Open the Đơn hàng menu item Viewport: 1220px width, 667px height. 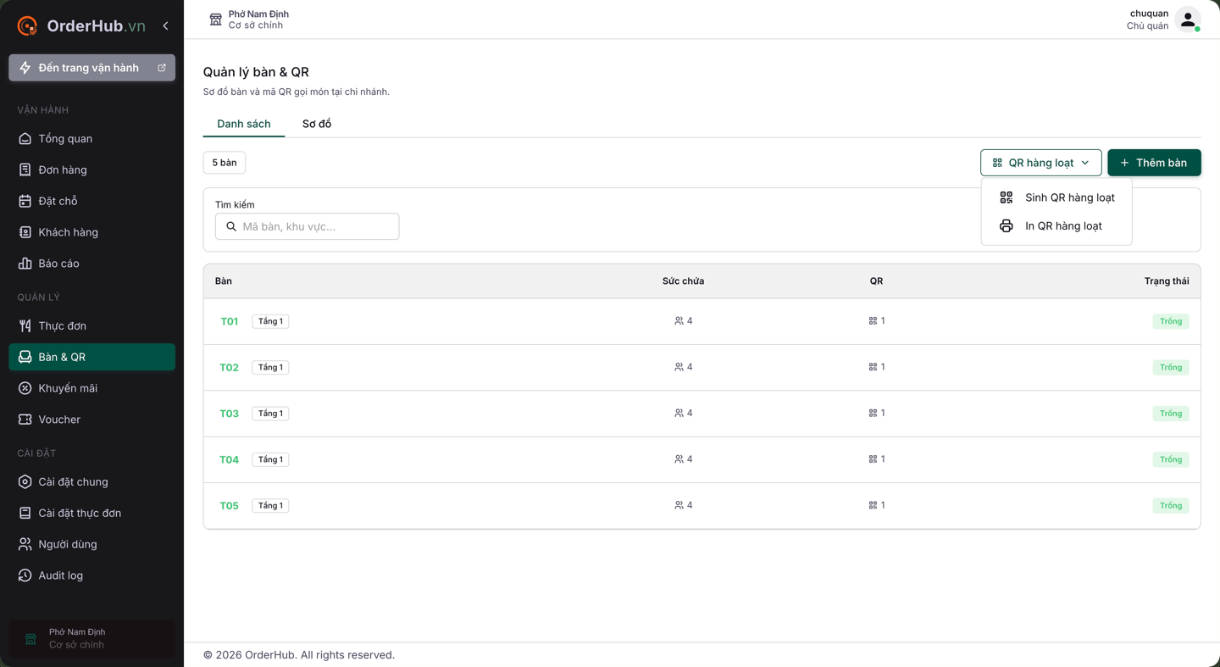91,170
